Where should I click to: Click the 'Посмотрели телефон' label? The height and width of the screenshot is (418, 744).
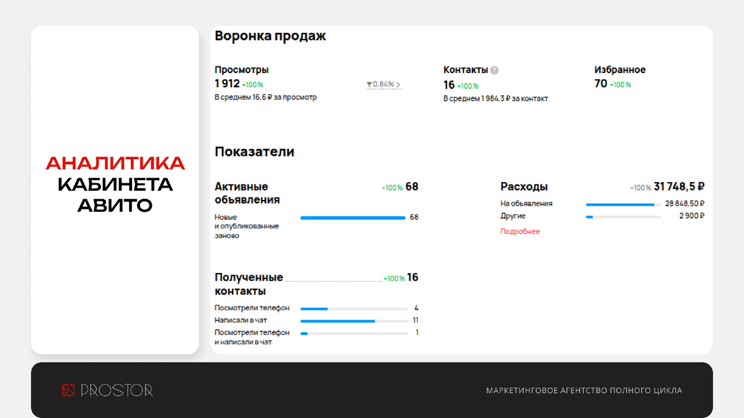(252, 308)
